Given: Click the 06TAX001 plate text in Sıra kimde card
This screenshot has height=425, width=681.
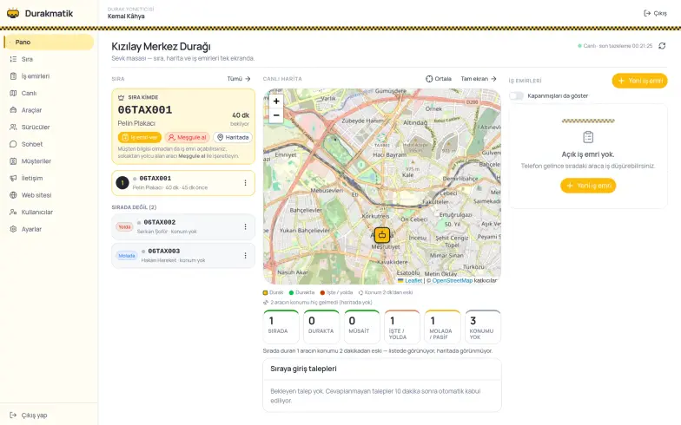Looking at the screenshot, I should point(145,109).
